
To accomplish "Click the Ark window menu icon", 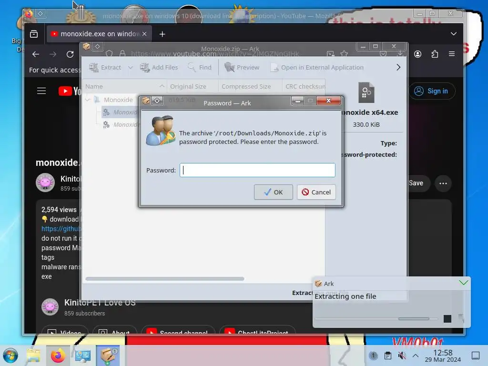I will point(86,47).
